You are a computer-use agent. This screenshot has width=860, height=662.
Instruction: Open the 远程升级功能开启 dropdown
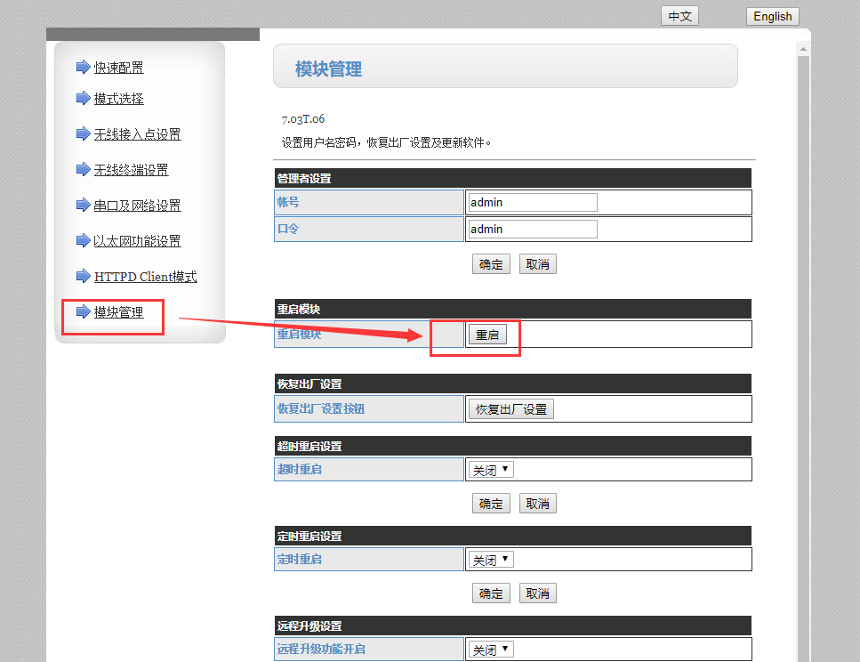[x=491, y=650]
